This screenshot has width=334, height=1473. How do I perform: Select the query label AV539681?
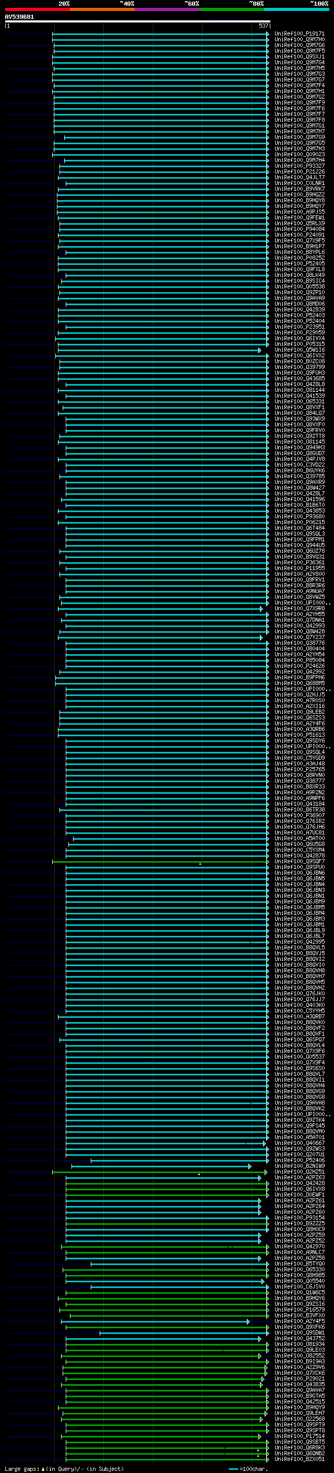pyautogui.click(x=19, y=17)
